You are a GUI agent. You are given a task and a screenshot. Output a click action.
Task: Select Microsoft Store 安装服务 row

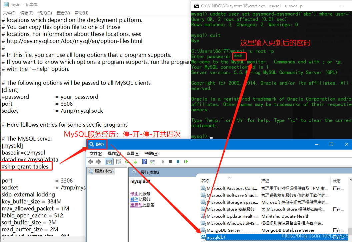274,209
